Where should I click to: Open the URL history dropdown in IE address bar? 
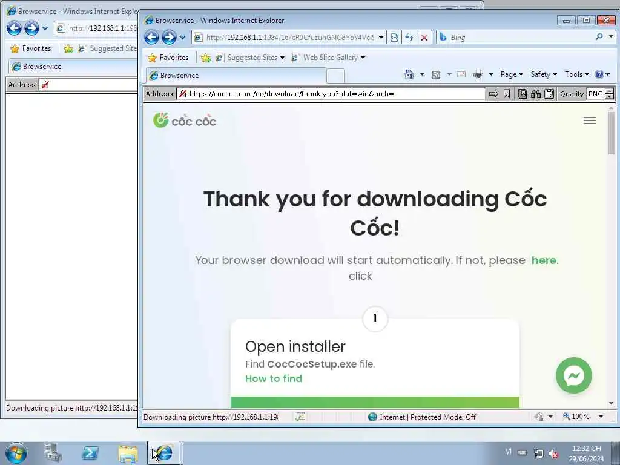point(381,38)
